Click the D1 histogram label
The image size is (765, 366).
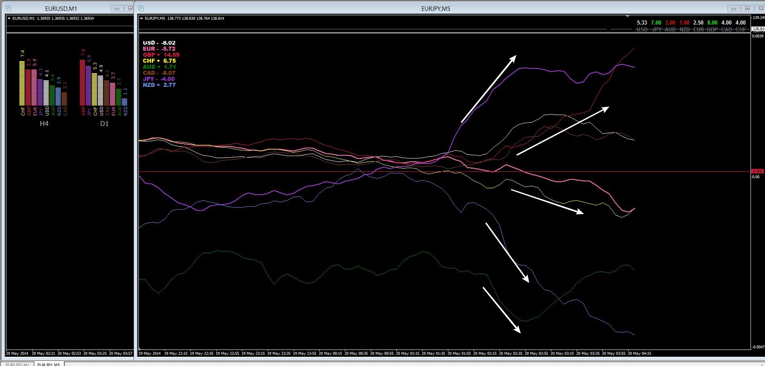(104, 123)
